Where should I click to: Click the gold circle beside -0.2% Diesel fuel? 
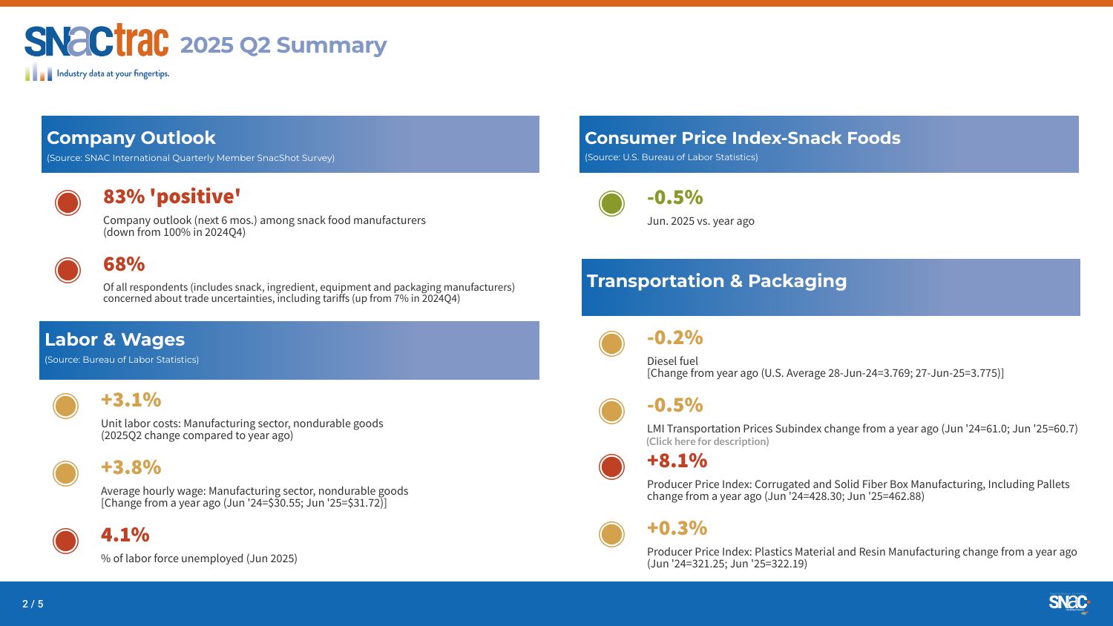tap(611, 343)
